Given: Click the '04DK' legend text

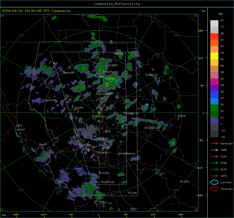Looking at the screenshot, I should [224, 150].
